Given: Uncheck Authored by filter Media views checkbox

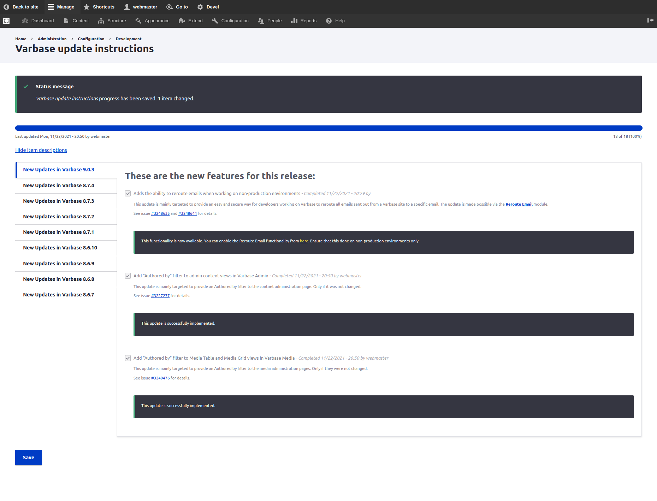Looking at the screenshot, I should tap(128, 358).
